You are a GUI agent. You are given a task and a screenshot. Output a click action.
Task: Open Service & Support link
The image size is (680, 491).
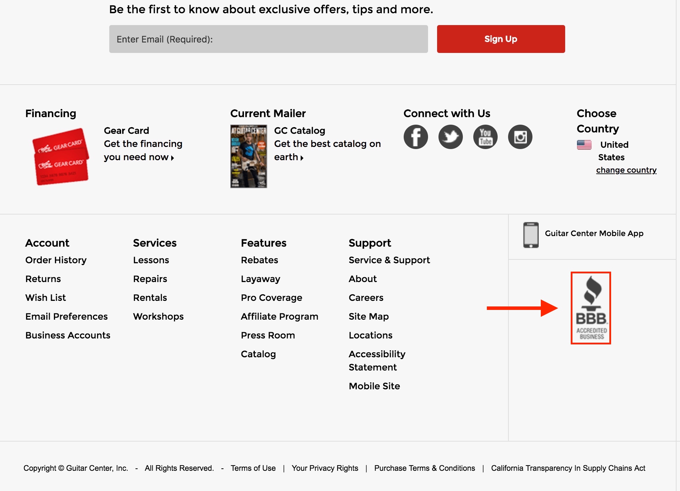coord(389,260)
